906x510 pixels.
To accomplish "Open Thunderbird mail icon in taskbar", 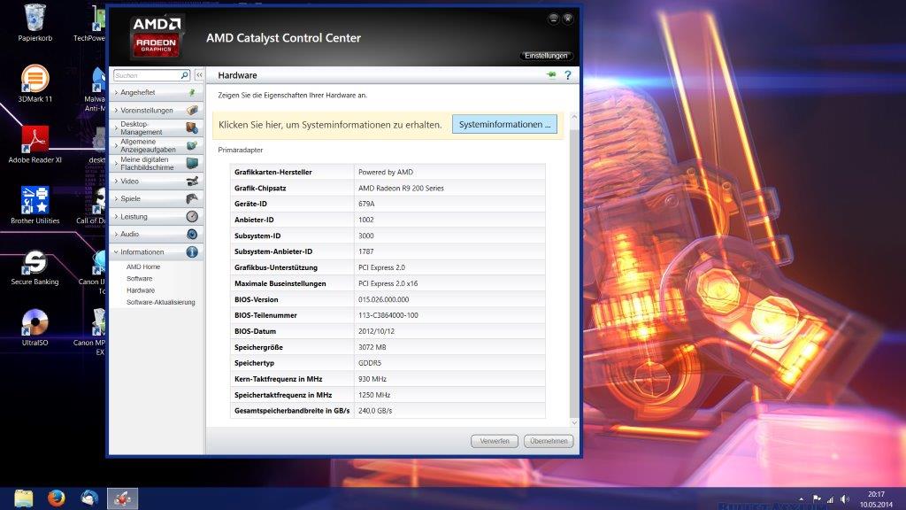I will pyautogui.click(x=89, y=498).
